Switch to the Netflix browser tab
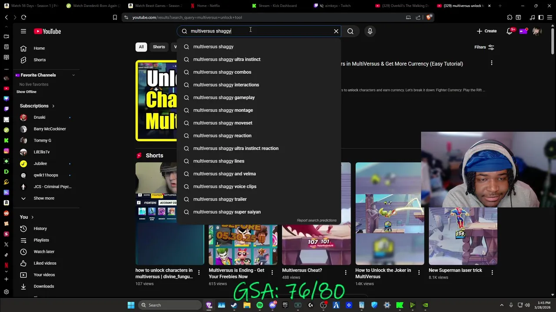The image size is (556, 312). pos(208,6)
